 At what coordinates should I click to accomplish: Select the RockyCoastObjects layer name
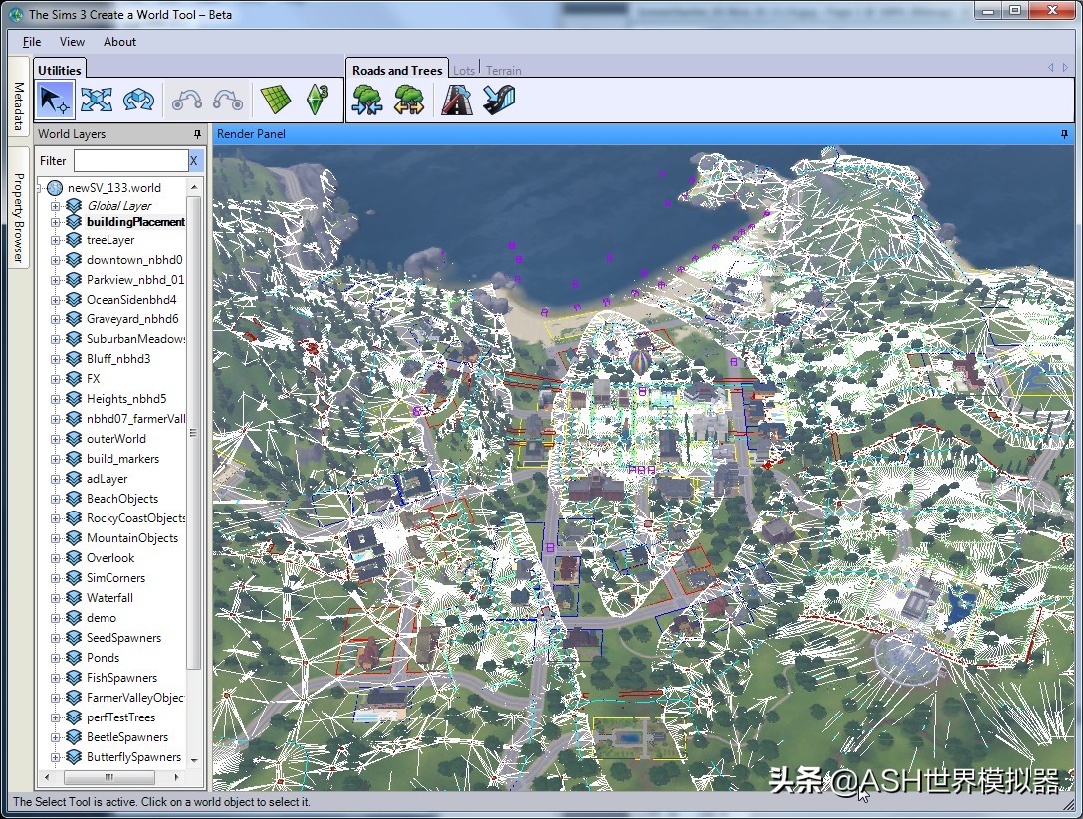point(135,517)
